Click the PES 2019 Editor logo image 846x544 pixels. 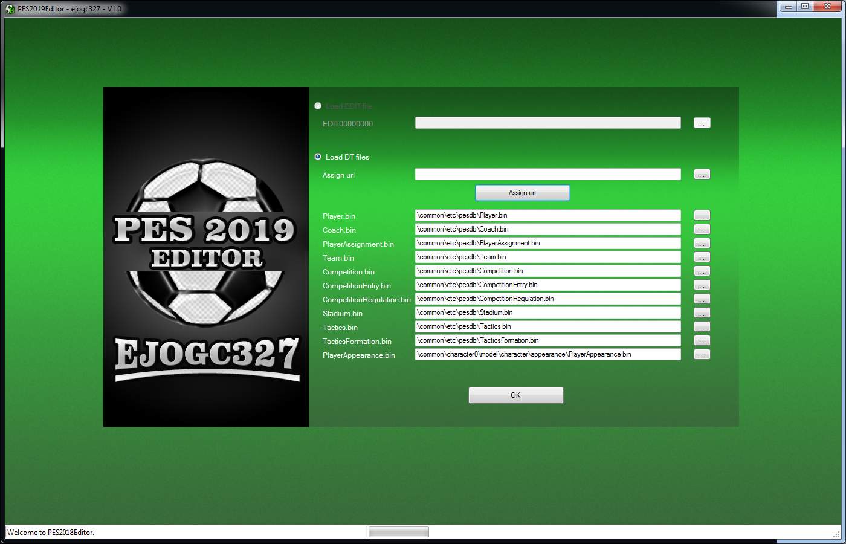206,257
